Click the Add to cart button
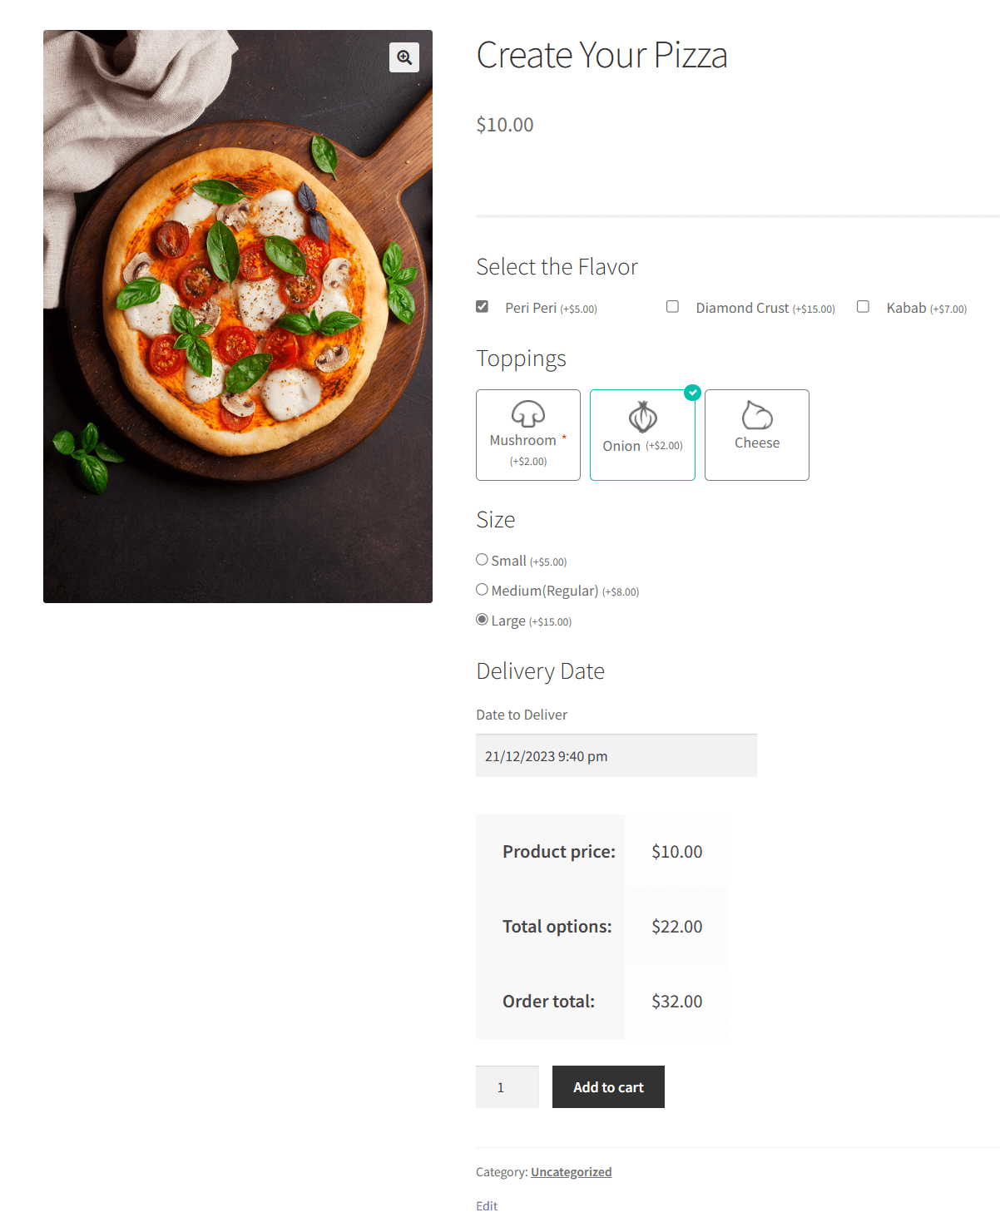The image size is (1000, 1227). (607, 1086)
